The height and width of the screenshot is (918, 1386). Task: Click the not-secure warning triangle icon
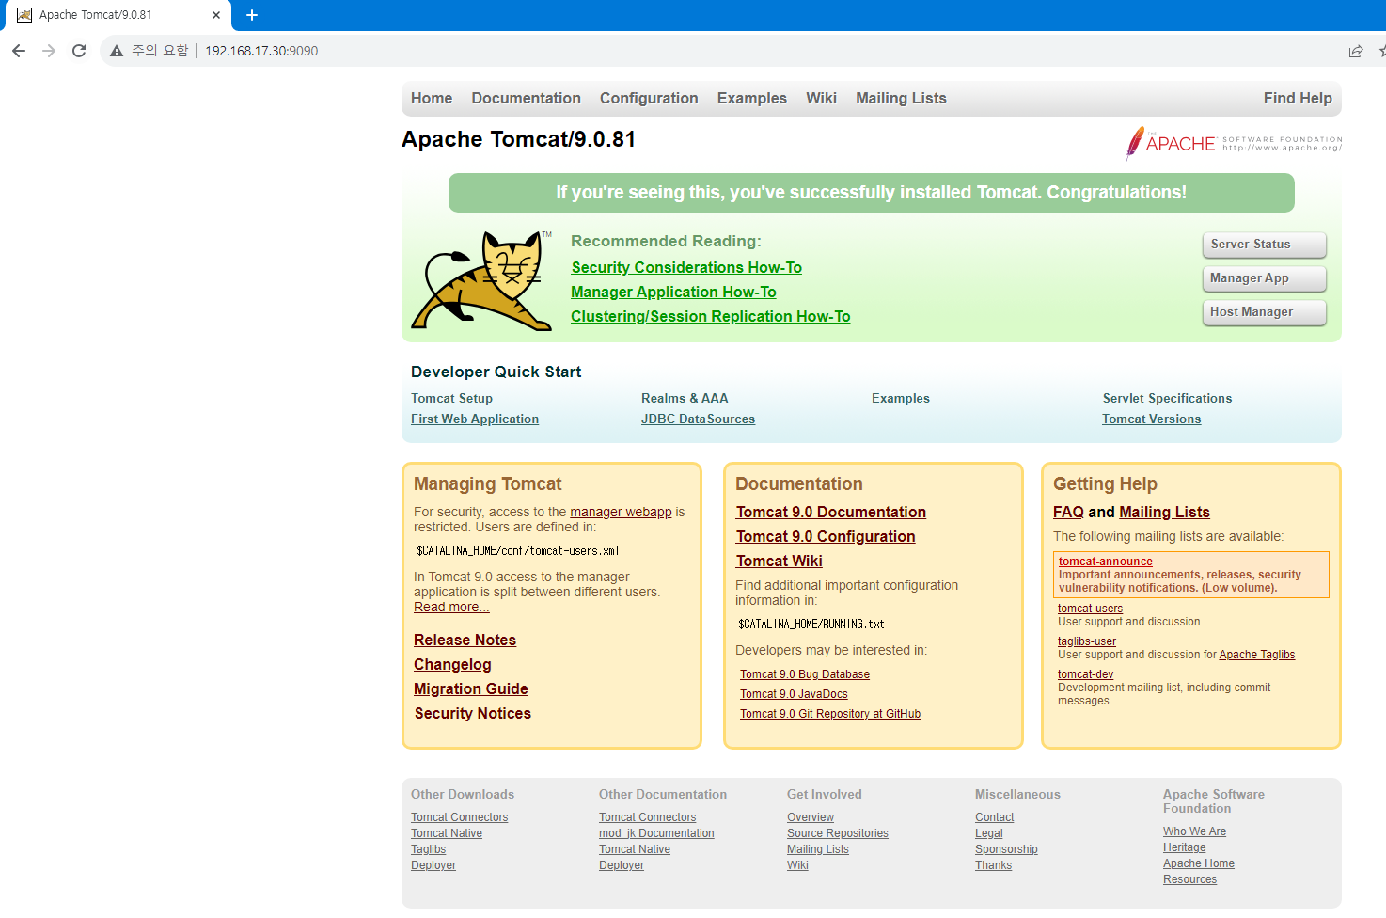[x=117, y=51]
